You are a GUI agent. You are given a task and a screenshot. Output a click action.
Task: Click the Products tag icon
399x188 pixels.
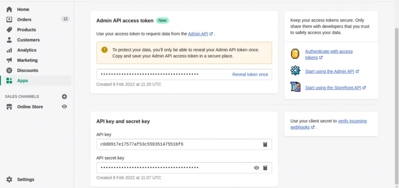coord(9,30)
